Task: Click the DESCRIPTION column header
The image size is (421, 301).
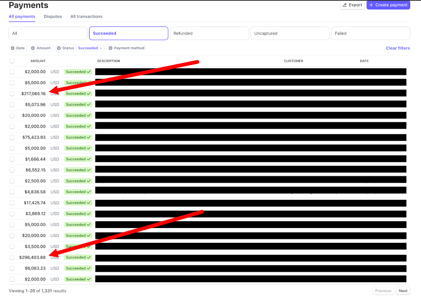Action: pos(109,61)
